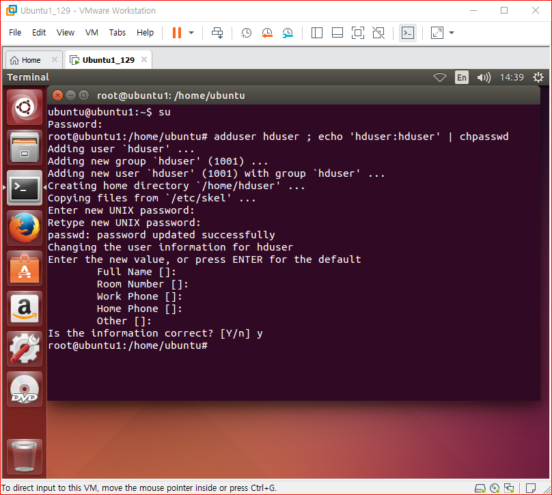
Task: Click the Terminal launcher icon
Action: pyautogui.click(x=25, y=188)
